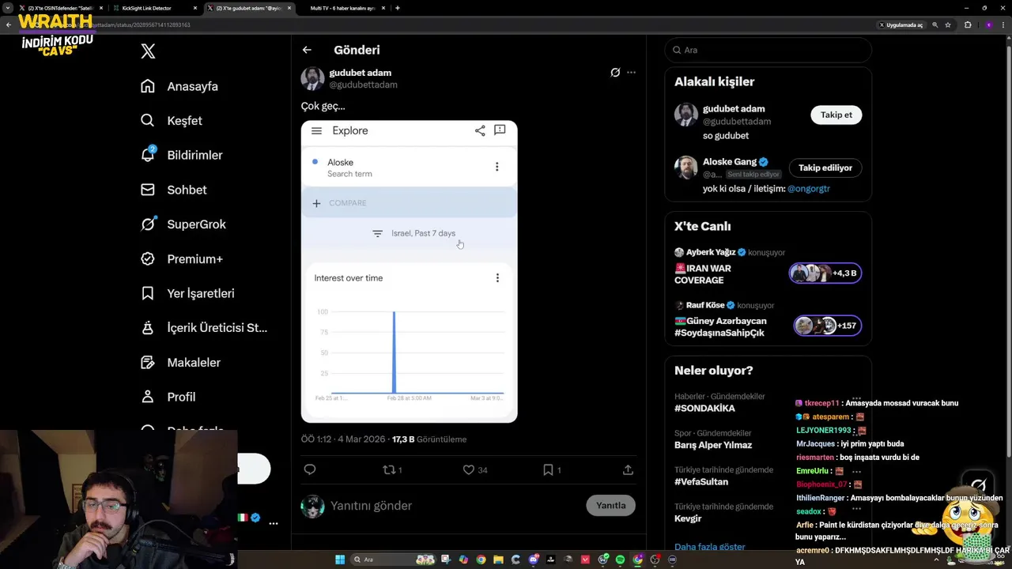Click the Windows Start button
Image resolution: width=1012 pixels, height=569 pixels.
coord(340,560)
